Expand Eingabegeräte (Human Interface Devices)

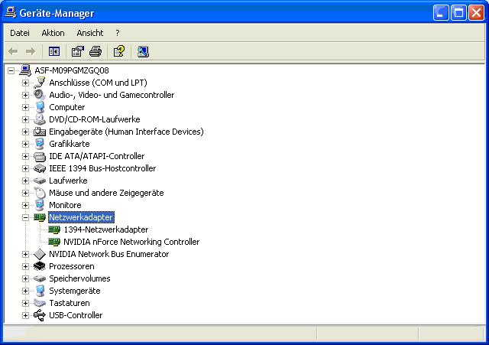[x=25, y=132]
